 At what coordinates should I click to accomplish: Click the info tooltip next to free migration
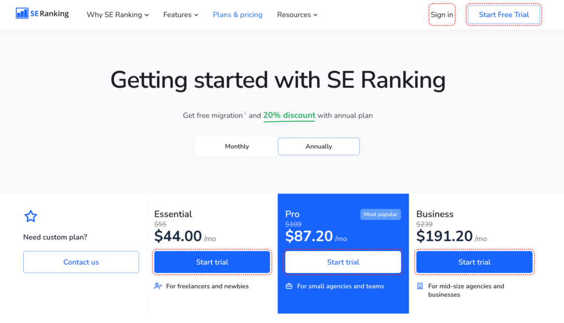click(245, 112)
